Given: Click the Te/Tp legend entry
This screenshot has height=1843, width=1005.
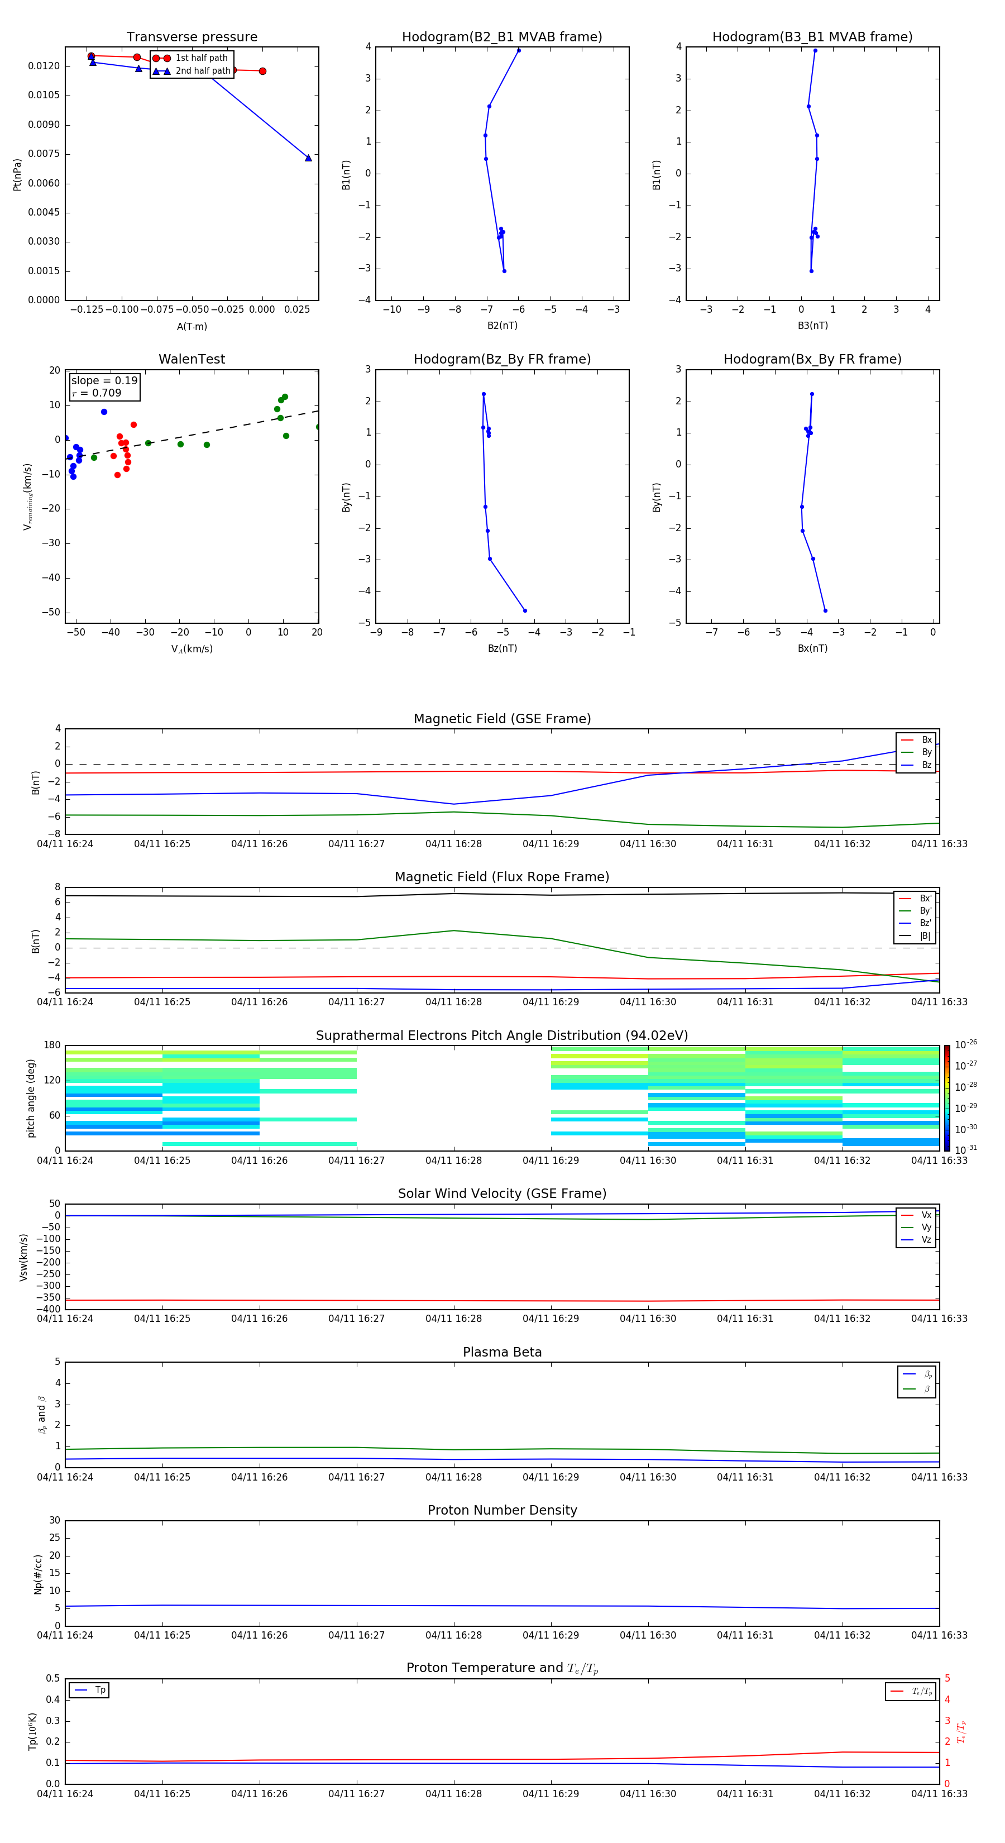Looking at the screenshot, I should pos(911,1691).
